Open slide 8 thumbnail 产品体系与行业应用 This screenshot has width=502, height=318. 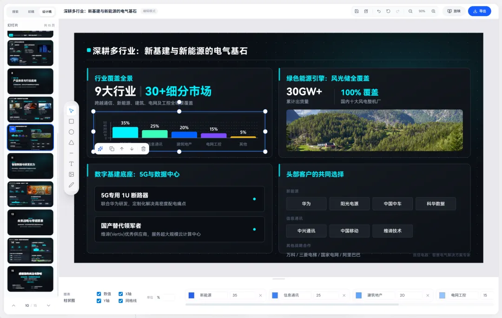coord(30,81)
